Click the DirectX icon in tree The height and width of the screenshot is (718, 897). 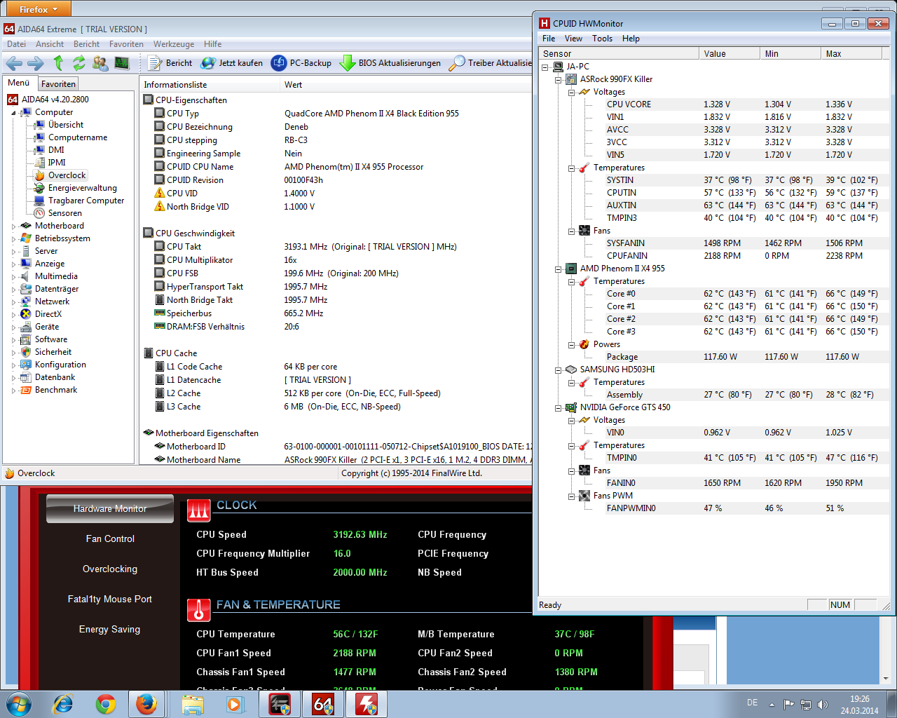[26, 314]
